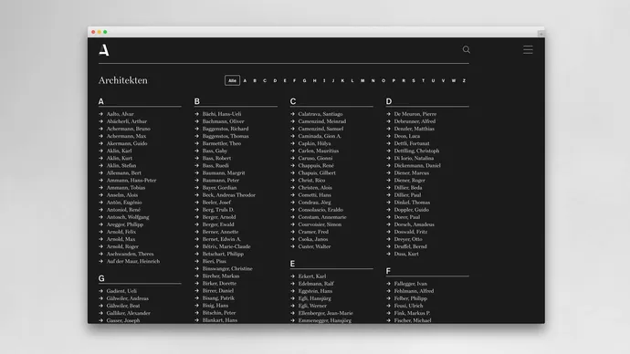Click arrow icon beside 'Bass, Gaby'

click(197, 151)
